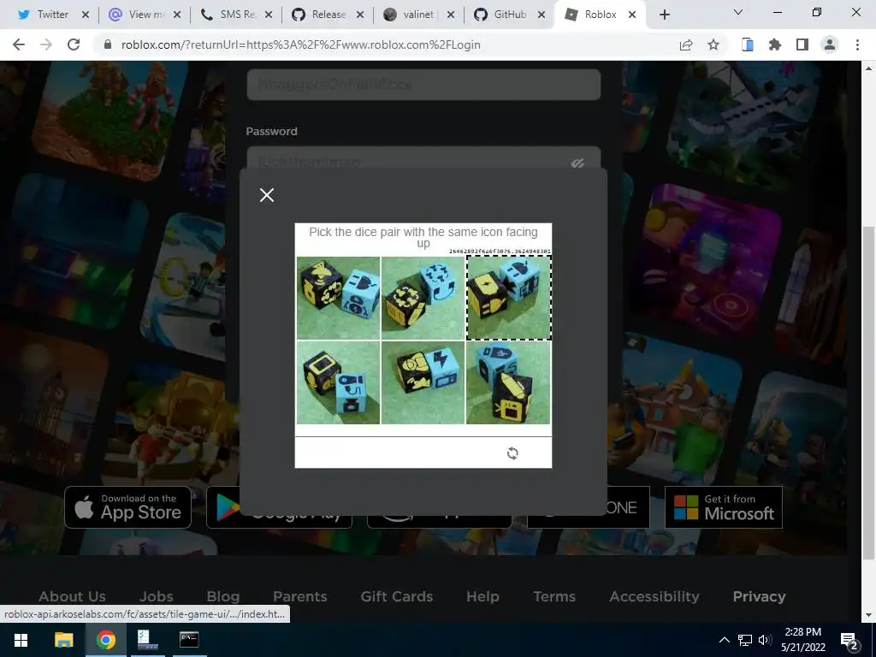Open the Help footer link
The width and height of the screenshot is (876, 657).
482,596
